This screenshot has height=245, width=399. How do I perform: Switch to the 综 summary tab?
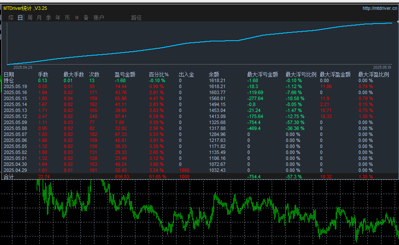point(11,18)
